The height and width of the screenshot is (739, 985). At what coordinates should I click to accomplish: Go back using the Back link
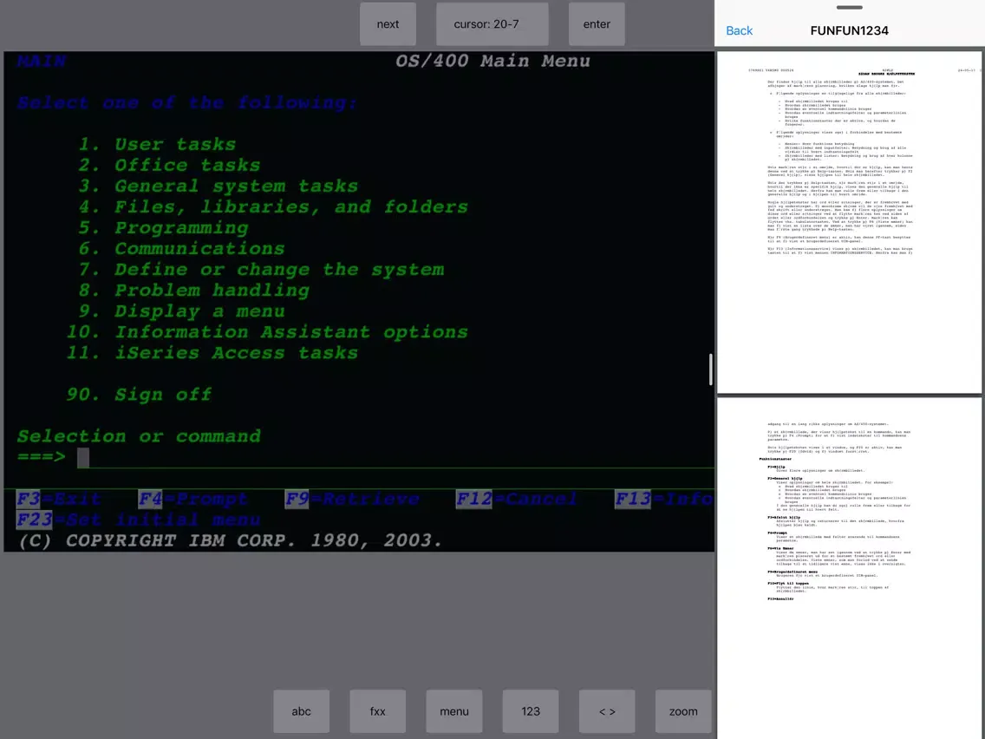(x=739, y=30)
